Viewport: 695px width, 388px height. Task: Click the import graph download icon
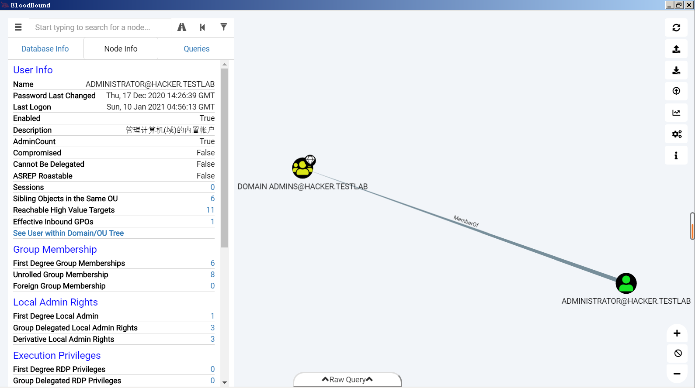click(x=676, y=70)
